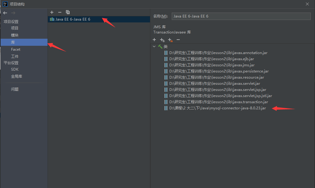
Task: Click the IntelliJ IDEA logo in the title bar
Action: pyautogui.click(x=5, y=4)
